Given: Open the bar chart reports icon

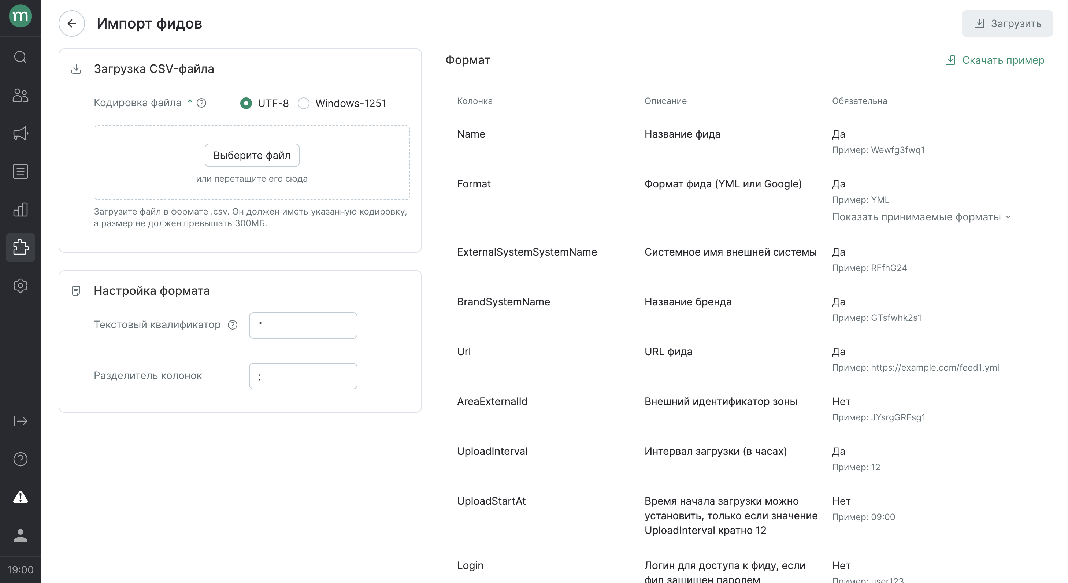Looking at the screenshot, I should 20,209.
